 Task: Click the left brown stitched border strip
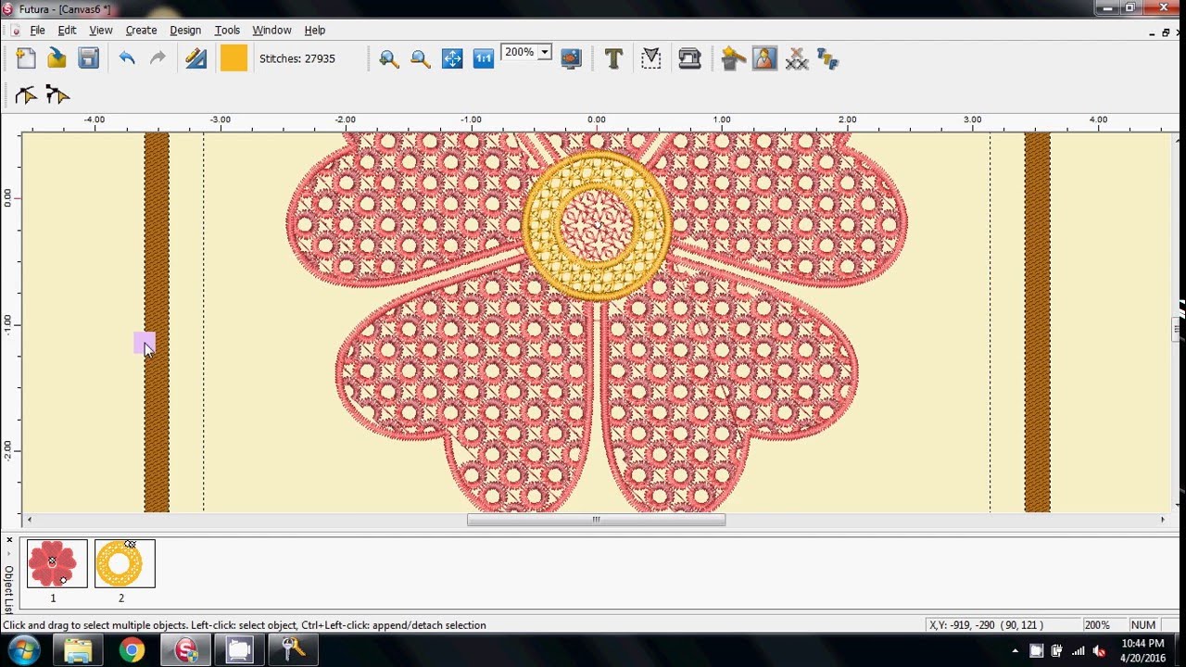pyautogui.click(x=157, y=321)
